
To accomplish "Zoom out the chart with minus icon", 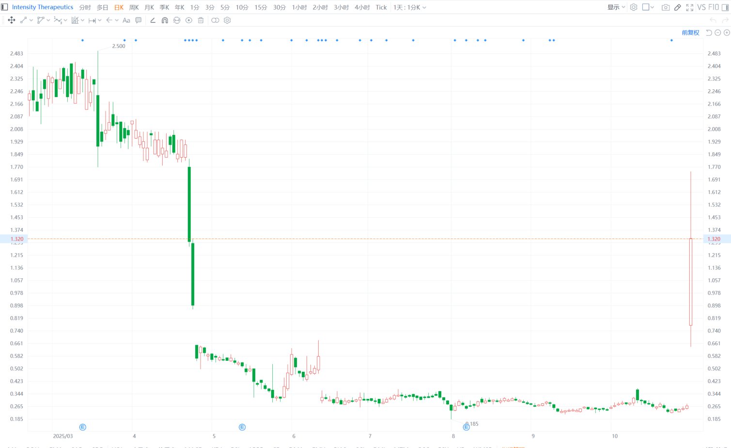I will point(718,32).
